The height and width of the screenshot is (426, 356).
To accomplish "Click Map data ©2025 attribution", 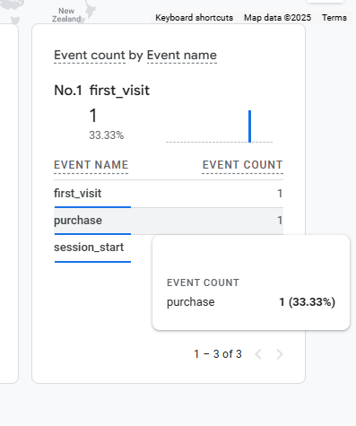I will (x=277, y=18).
